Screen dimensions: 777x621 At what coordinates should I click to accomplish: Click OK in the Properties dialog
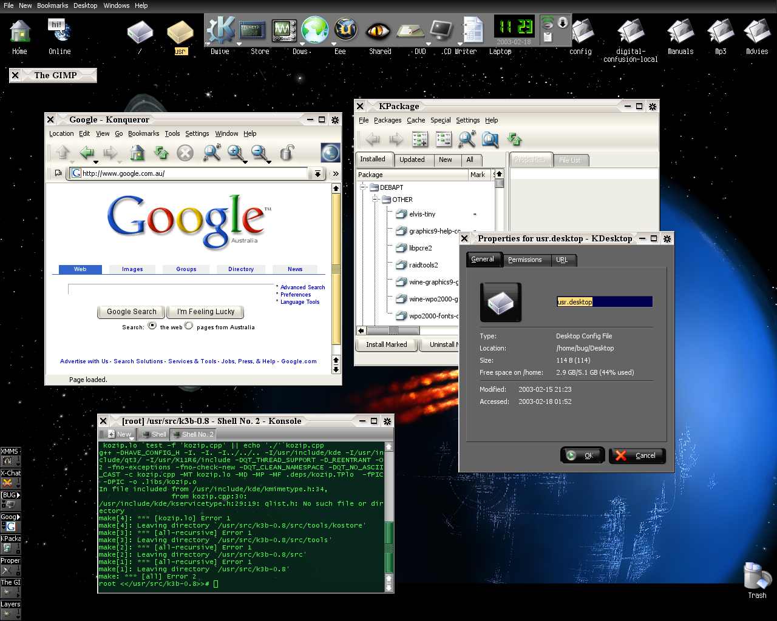(582, 455)
